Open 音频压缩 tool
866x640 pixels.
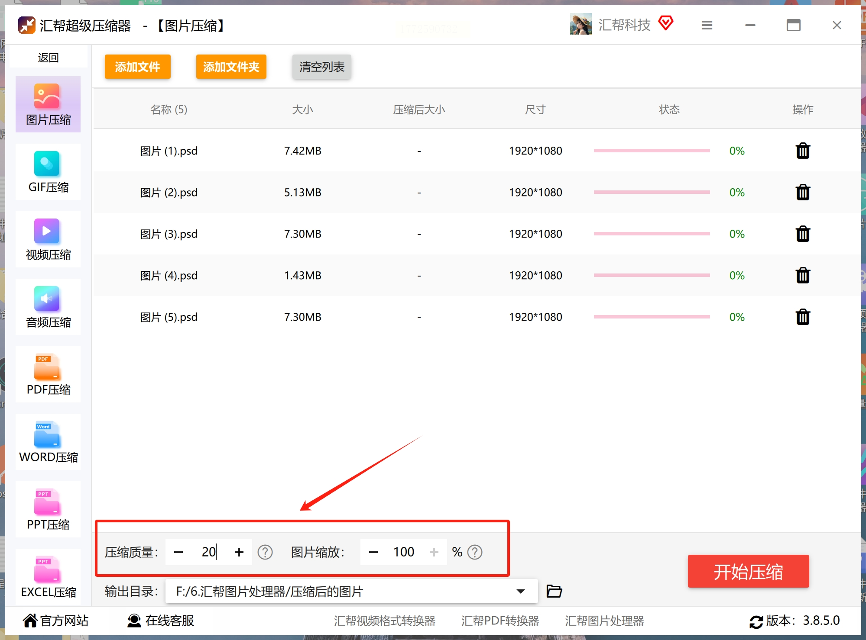point(48,307)
